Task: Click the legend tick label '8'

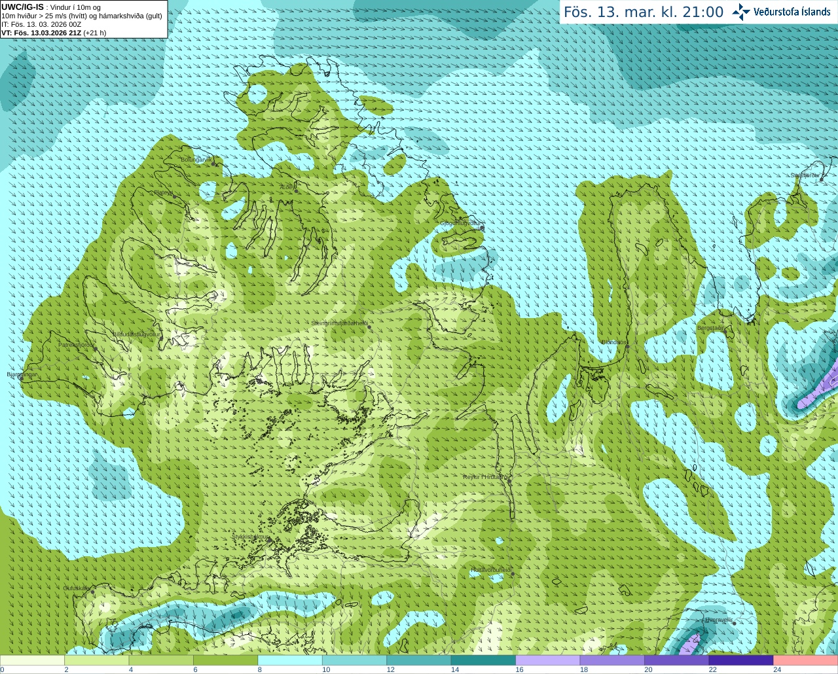Action: click(260, 669)
